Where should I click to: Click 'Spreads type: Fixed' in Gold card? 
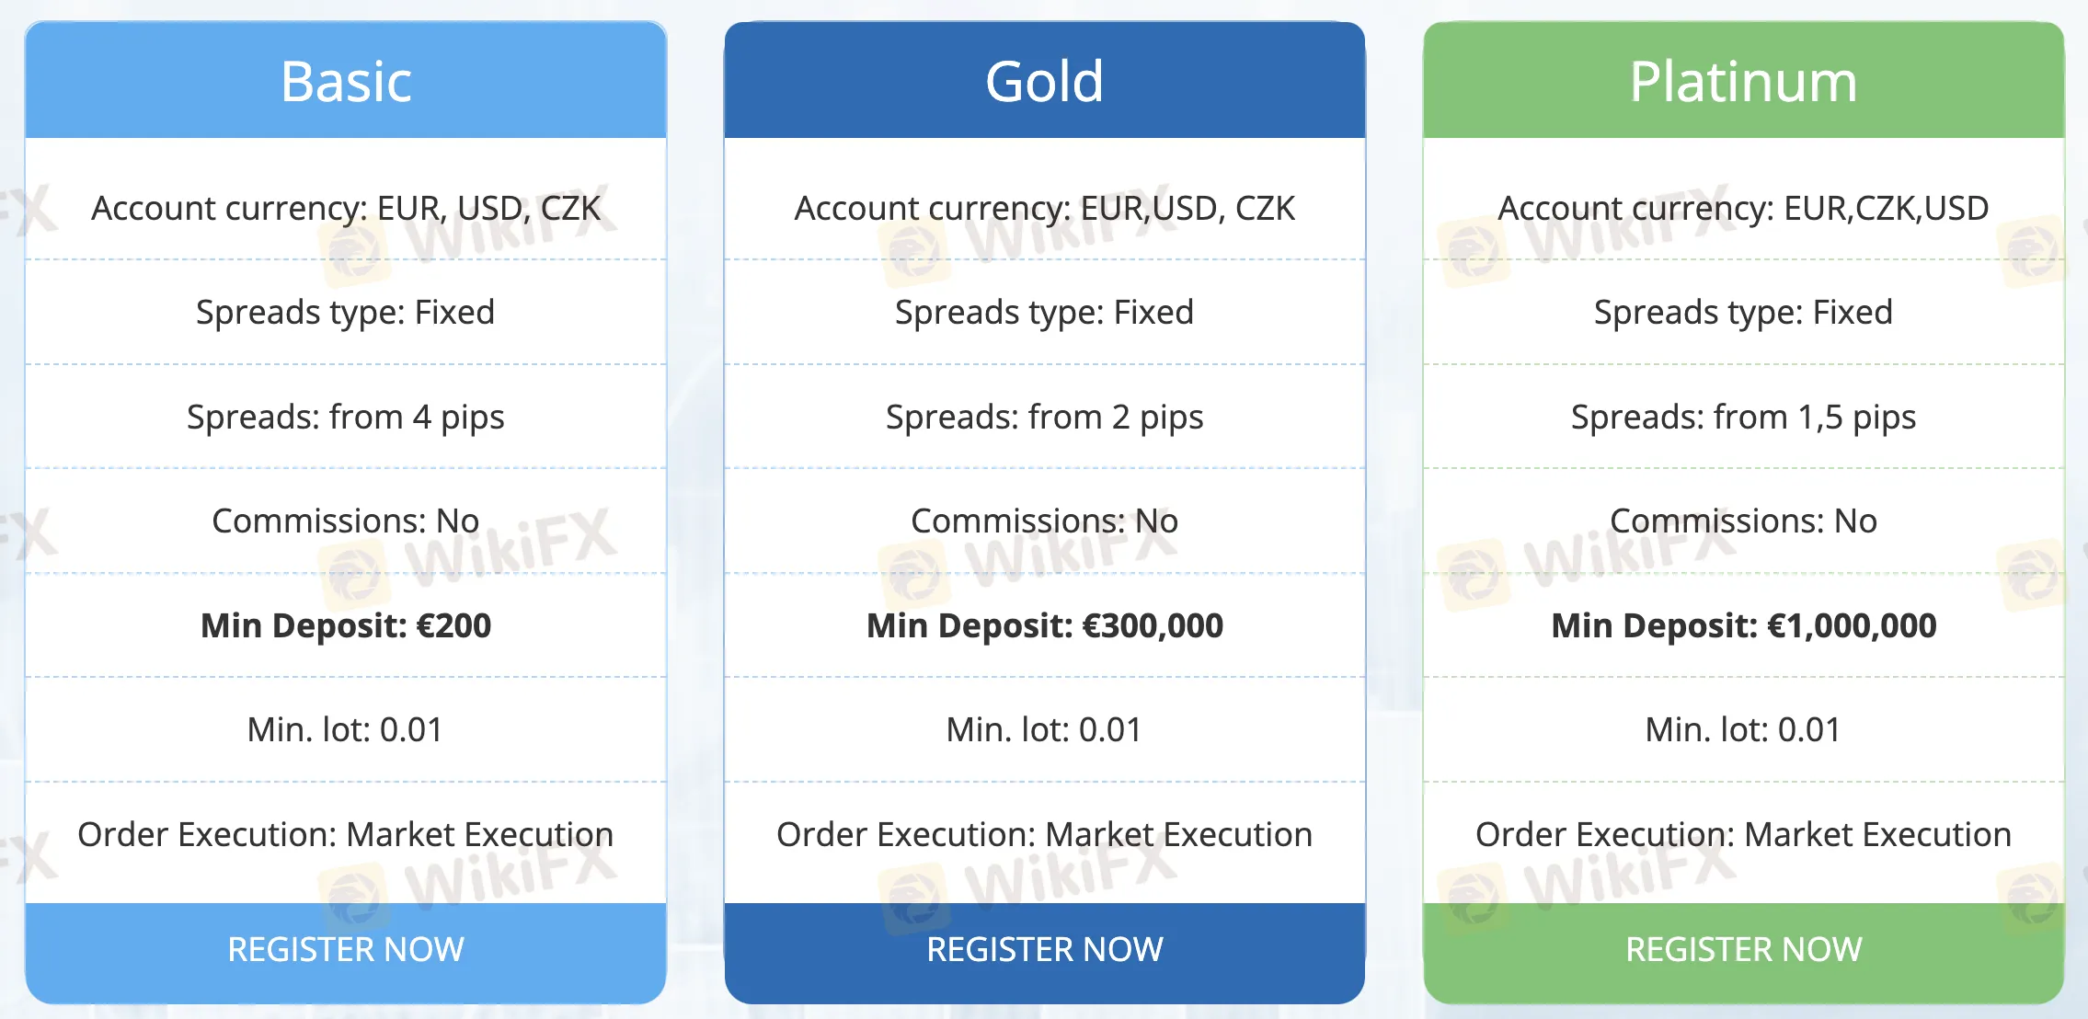coord(1045,313)
